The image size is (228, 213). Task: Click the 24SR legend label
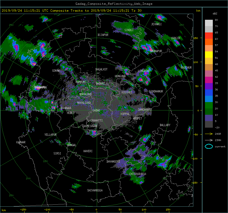[218, 134]
